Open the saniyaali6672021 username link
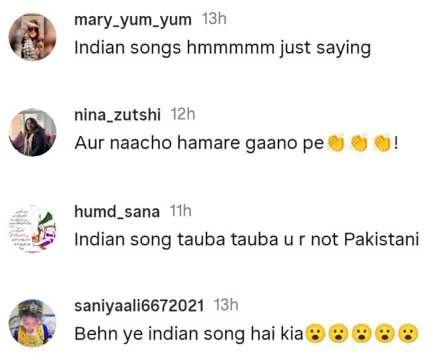Image resolution: width=439 pixels, height=361 pixels. [139, 306]
